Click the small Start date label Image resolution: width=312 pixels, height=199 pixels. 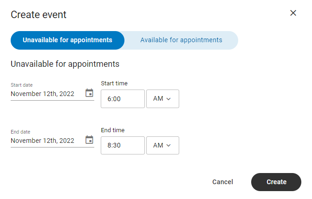pos(21,85)
